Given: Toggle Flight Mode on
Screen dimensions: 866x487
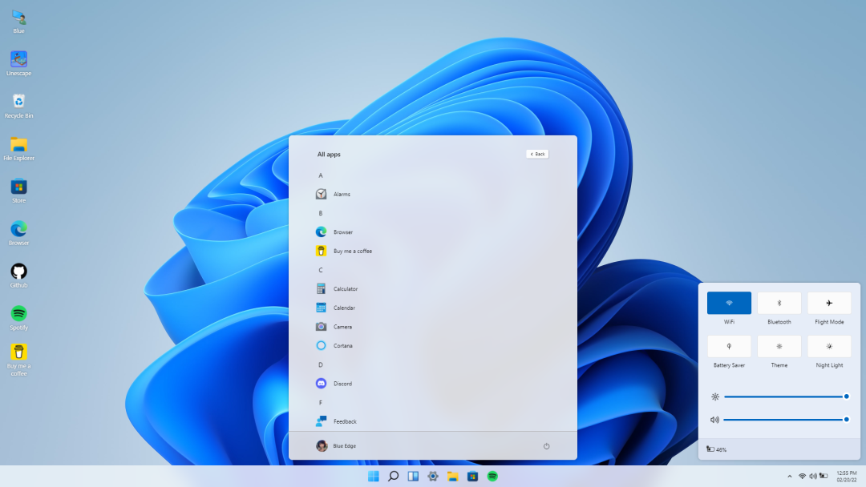Looking at the screenshot, I should [x=828, y=303].
